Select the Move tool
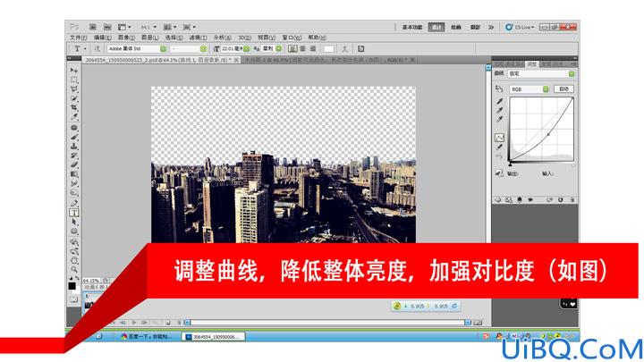The height and width of the screenshot is (362, 644). click(74, 71)
